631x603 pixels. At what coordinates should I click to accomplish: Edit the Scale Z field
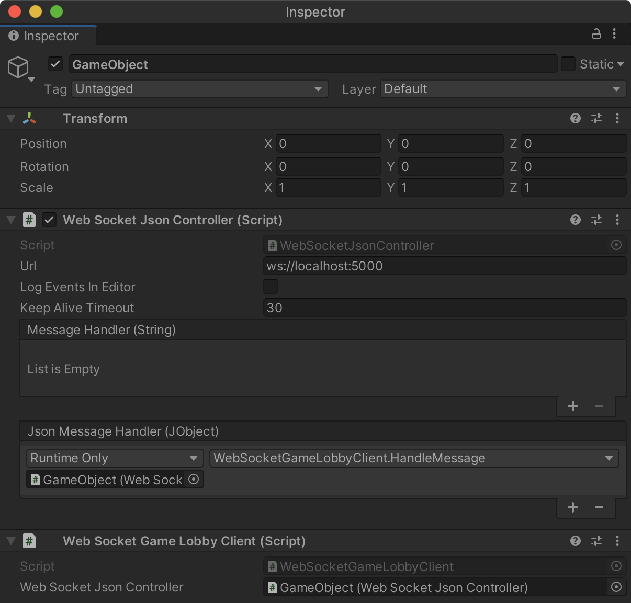(573, 187)
